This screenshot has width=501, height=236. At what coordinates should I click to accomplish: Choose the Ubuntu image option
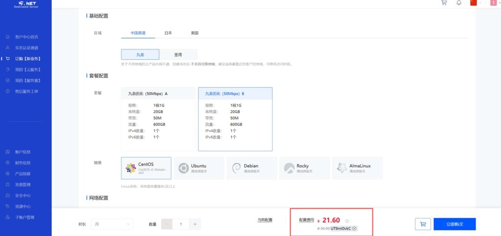pyautogui.click(x=199, y=168)
